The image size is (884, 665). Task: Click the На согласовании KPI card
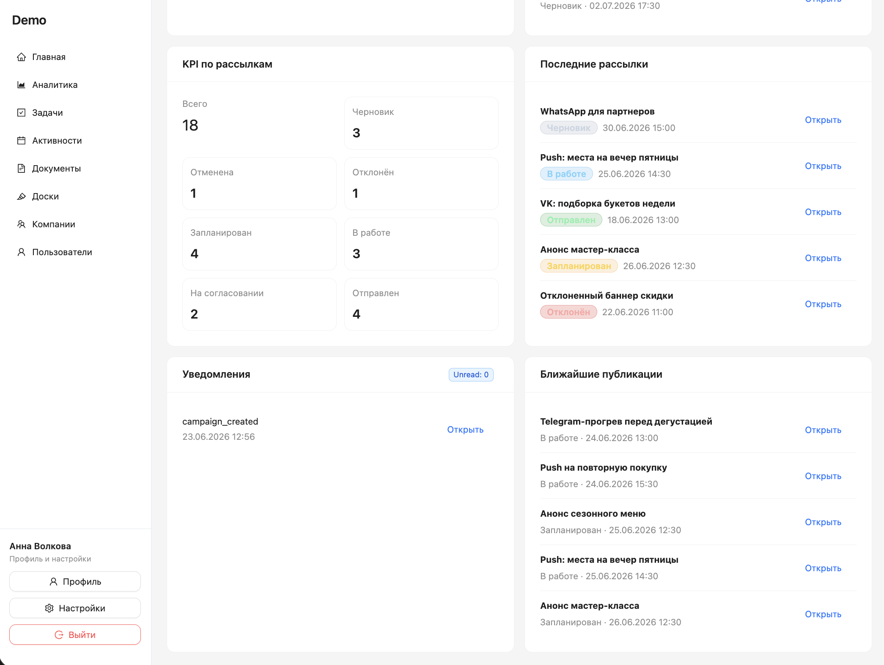(259, 305)
